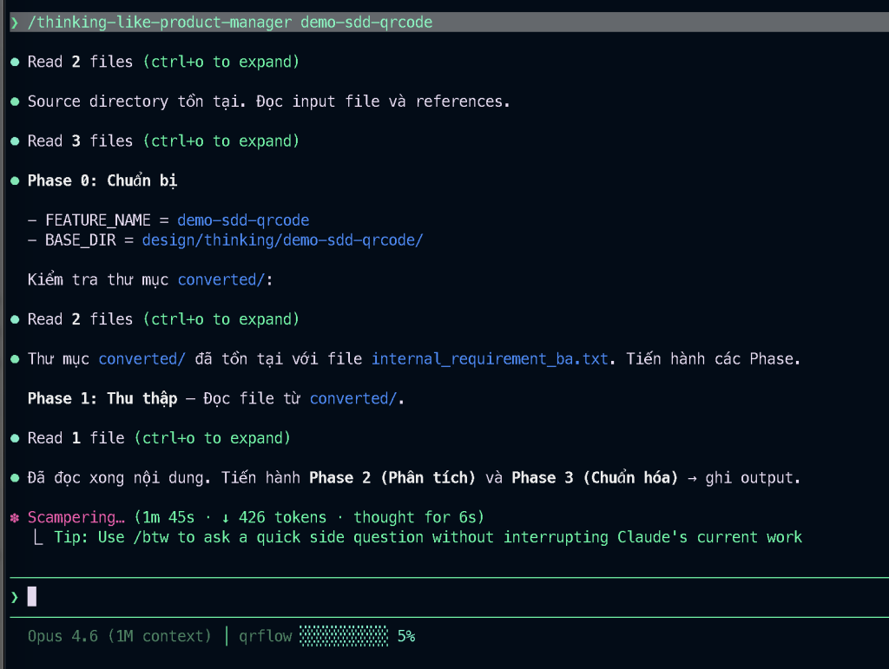This screenshot has width=889, height=669.
Task: Expand the Read 1 file entry
Action: 212,438
